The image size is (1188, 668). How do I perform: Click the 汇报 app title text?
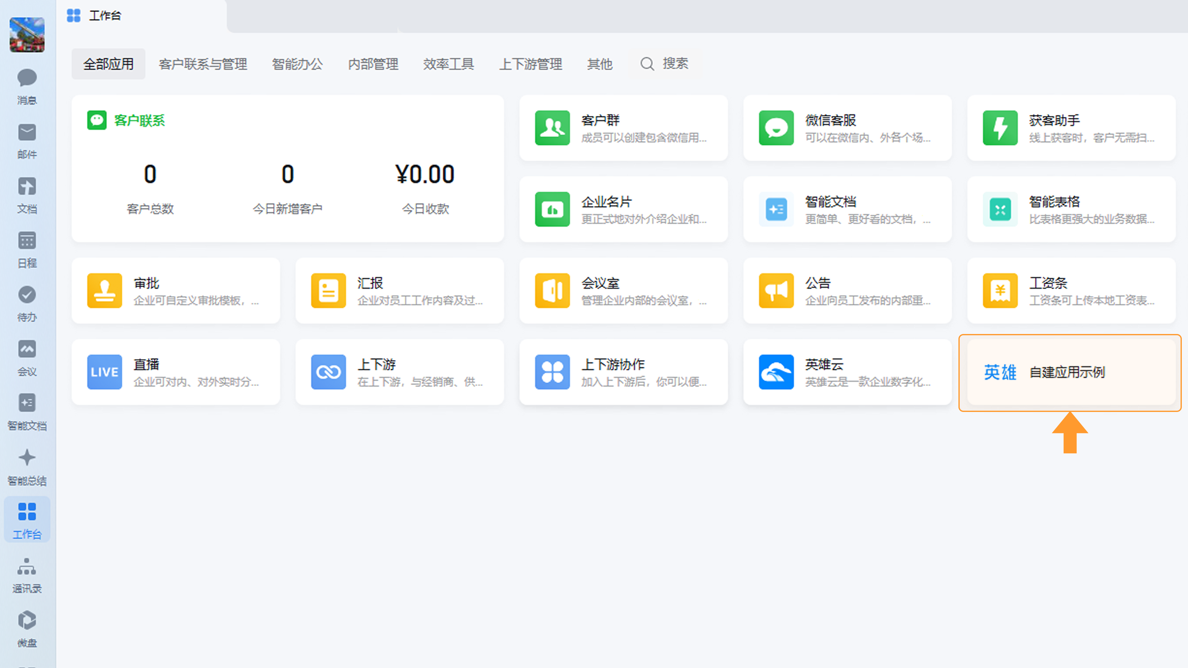click(370, 283)
